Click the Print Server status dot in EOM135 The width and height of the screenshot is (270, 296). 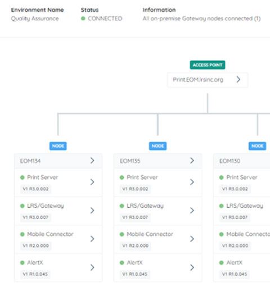click(x=121, y=177)
